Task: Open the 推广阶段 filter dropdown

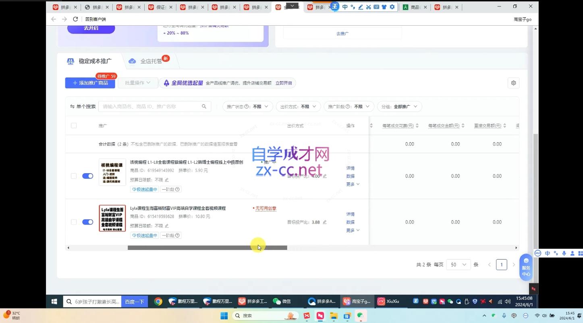Action: pyautogui.click(x=349, y=106)
